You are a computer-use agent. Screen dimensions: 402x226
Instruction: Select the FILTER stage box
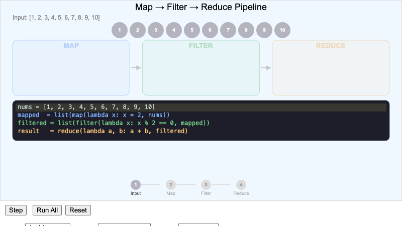point(201,68)
